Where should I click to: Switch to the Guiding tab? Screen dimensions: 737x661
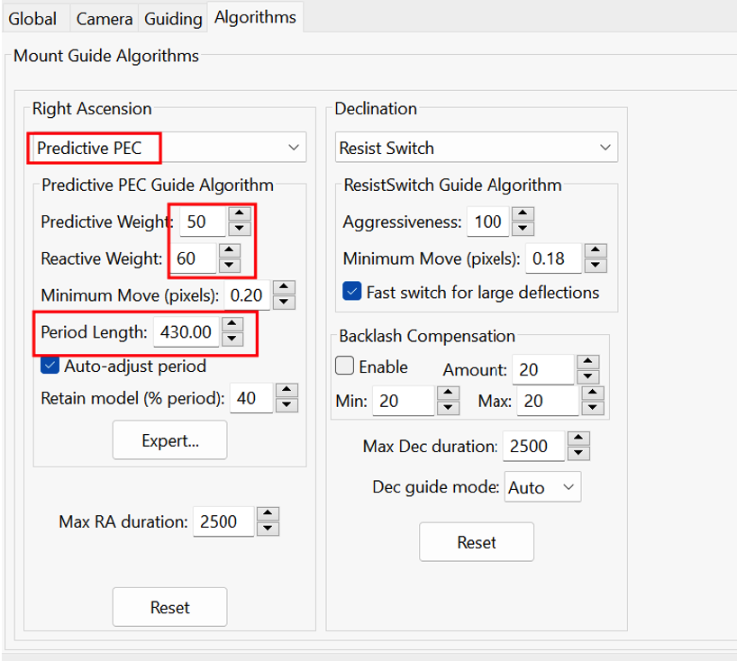(173, 19)
